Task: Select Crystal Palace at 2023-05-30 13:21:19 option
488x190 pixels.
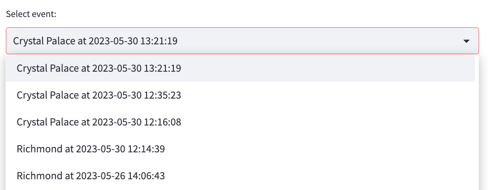Action: click(99, 69)
